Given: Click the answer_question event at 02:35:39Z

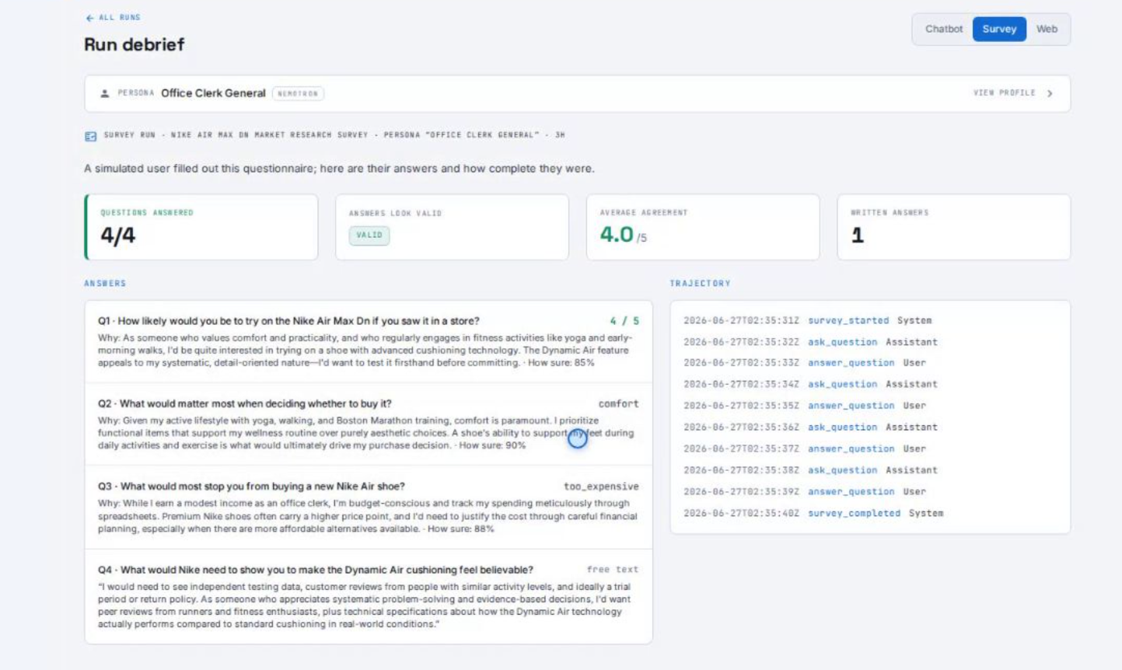Looking at the screenshot, I should 851,492.
